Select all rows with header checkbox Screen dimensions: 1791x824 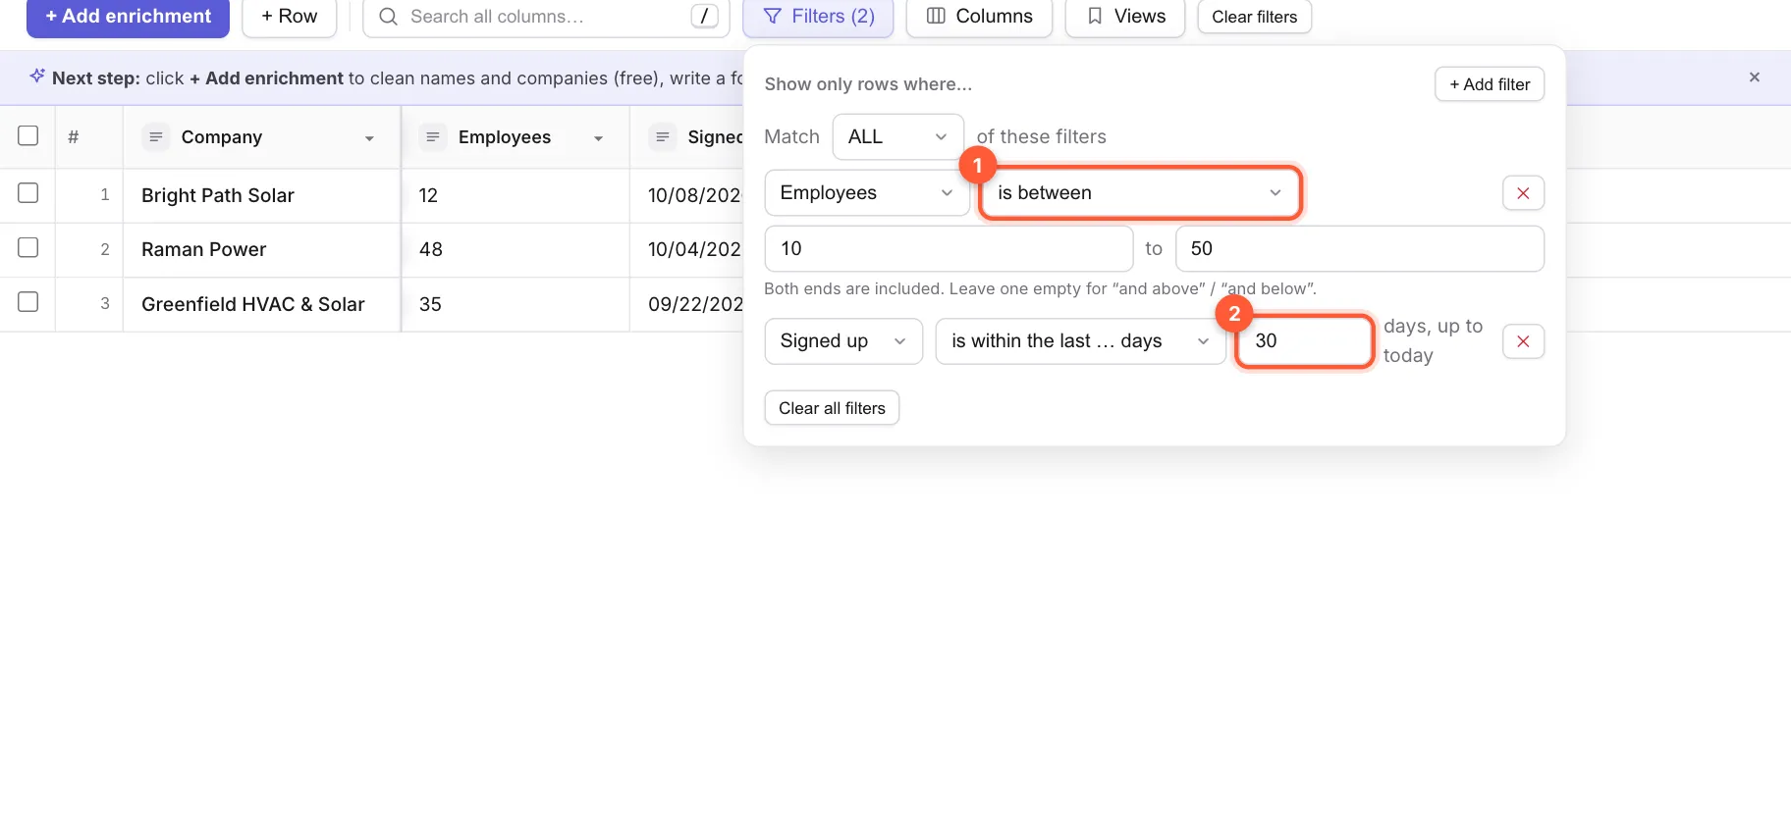pyautogui.click(x=28, y=135)
